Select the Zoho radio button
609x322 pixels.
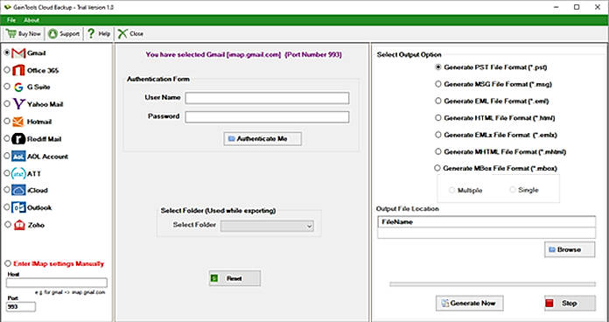[x=8, y=225]
